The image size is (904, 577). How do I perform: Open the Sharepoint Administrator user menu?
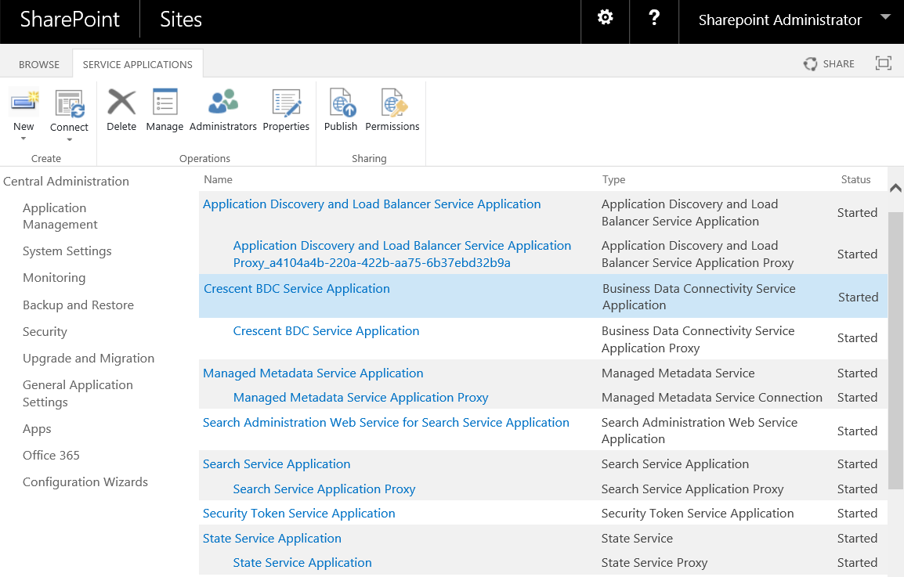tap(793, 20)
